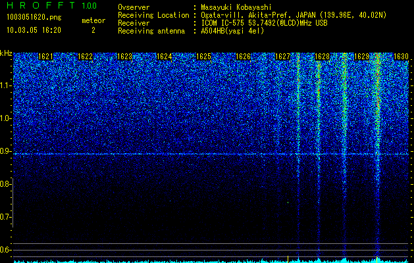This screenshot has height=263, width=414.
Task: Click the Receiver label
Action: click(x=134, y=23)
